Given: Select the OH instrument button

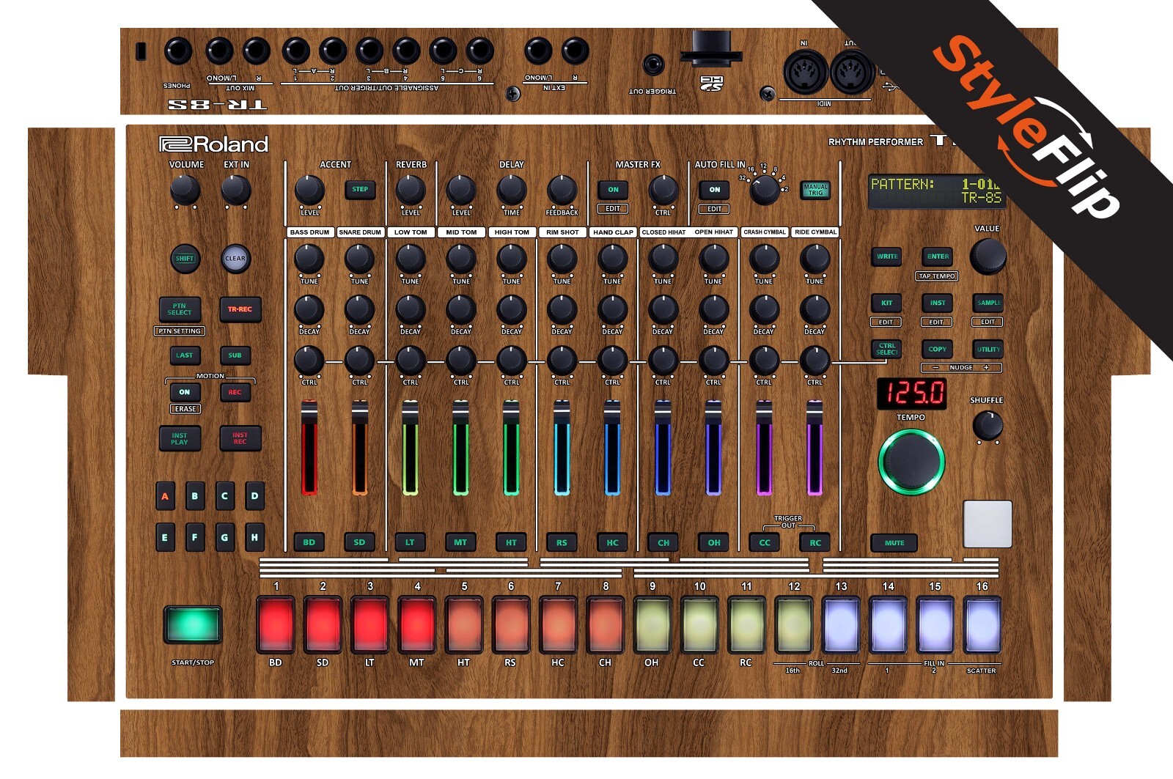Looking at the screenshot, I should tap(714, 542).
